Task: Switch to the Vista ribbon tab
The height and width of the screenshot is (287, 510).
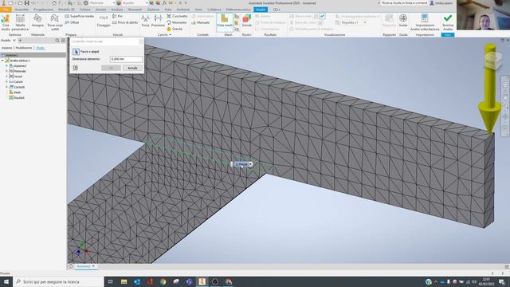Action: click(168, 10)
